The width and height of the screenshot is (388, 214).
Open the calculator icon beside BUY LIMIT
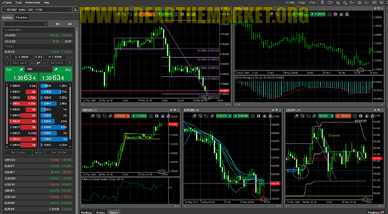coord(70,63)
